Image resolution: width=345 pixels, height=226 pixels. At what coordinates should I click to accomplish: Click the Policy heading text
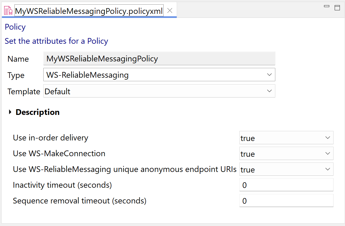(x=15, y=27)
